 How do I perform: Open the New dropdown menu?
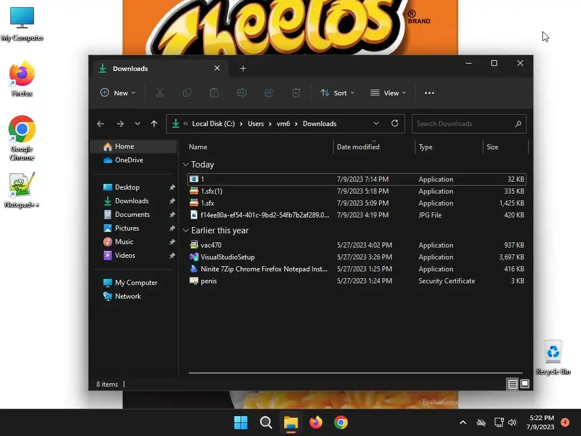pos(118,93)
